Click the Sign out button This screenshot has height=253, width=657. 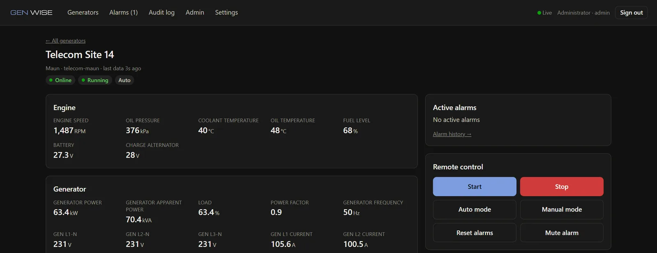coord(631,13)
